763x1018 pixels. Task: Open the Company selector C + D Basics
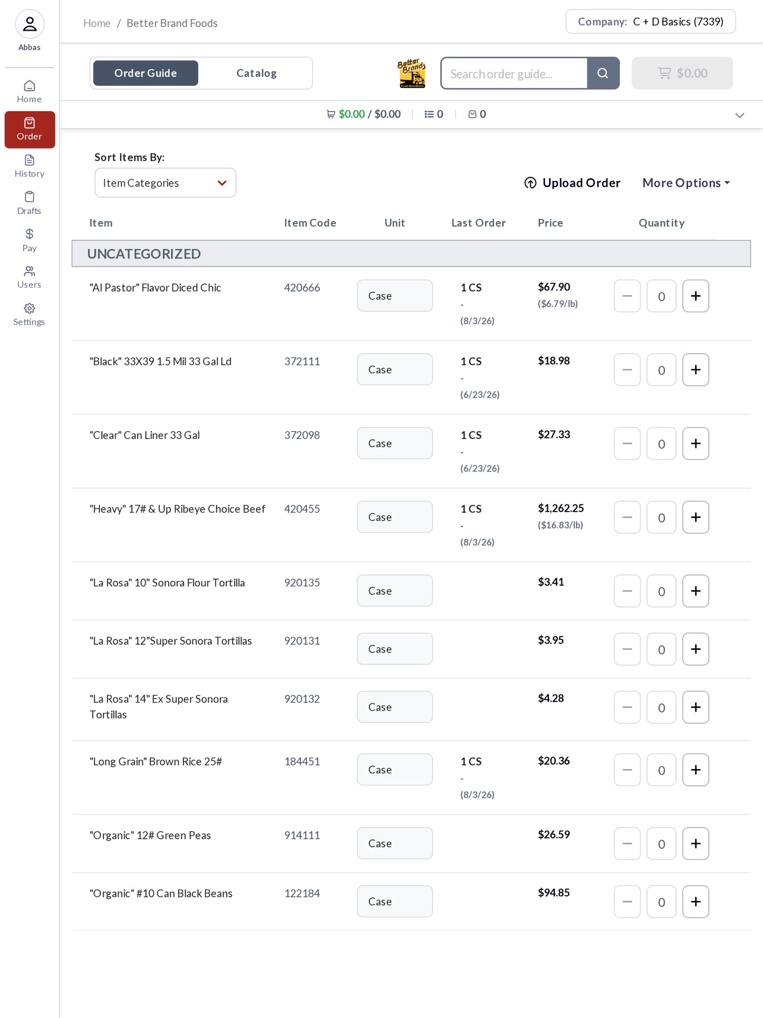pos(651,22)
